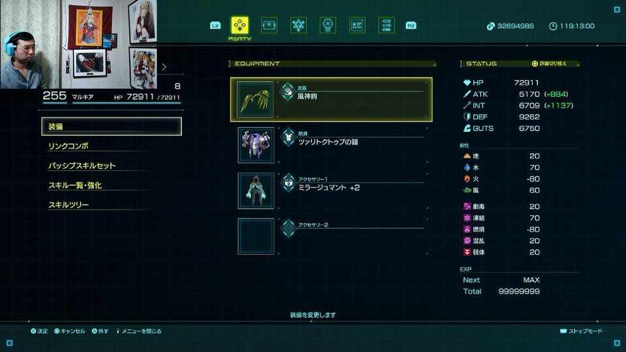Open スキル一覧・強化 menu entry
626x352 pixels.
pyautogui.click(x=75, y=185)
